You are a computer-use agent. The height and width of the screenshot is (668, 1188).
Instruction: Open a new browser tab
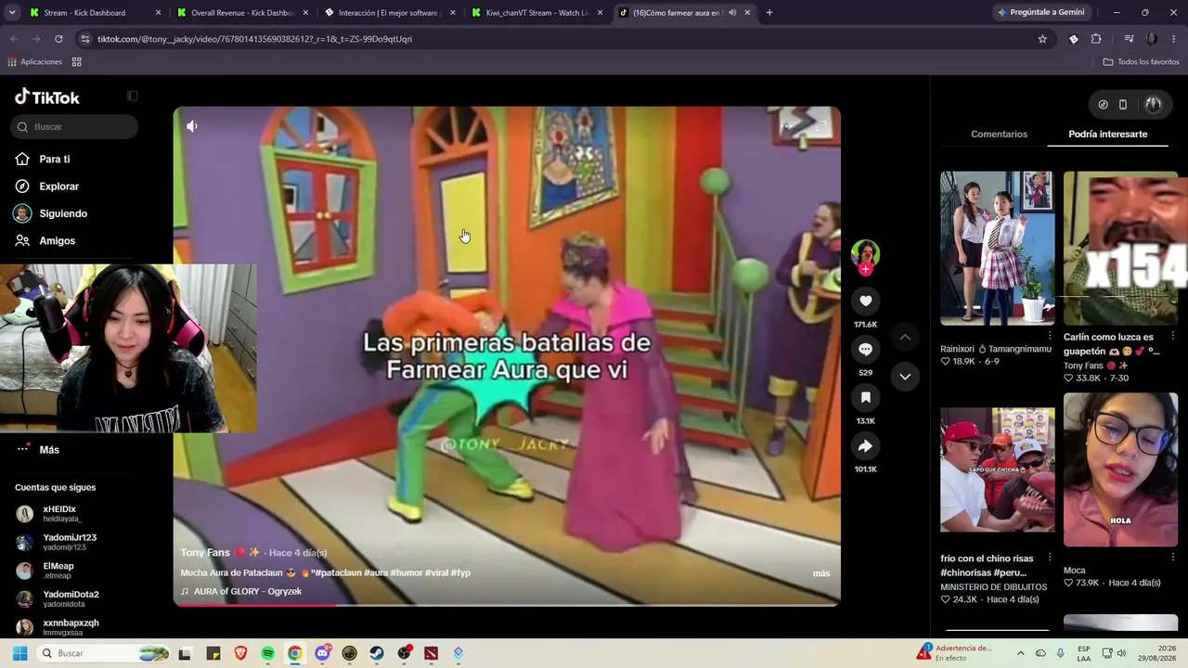point(769,13)
